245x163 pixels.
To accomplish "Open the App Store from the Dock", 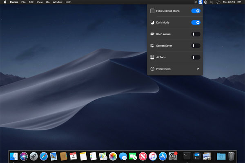I will tap(163, 156).
